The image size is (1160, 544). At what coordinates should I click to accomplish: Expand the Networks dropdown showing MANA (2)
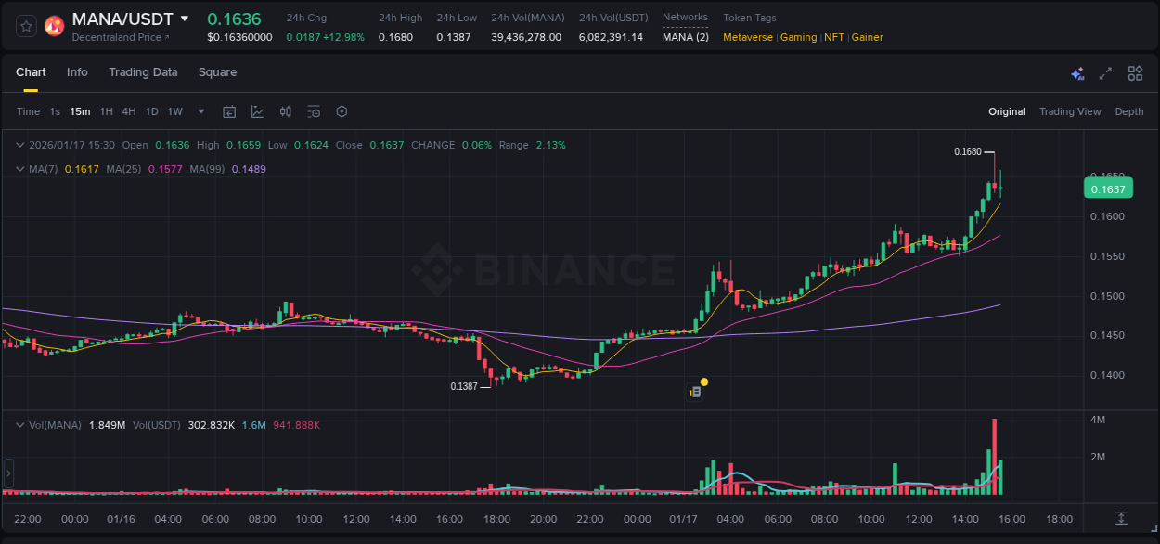point(685,37)
